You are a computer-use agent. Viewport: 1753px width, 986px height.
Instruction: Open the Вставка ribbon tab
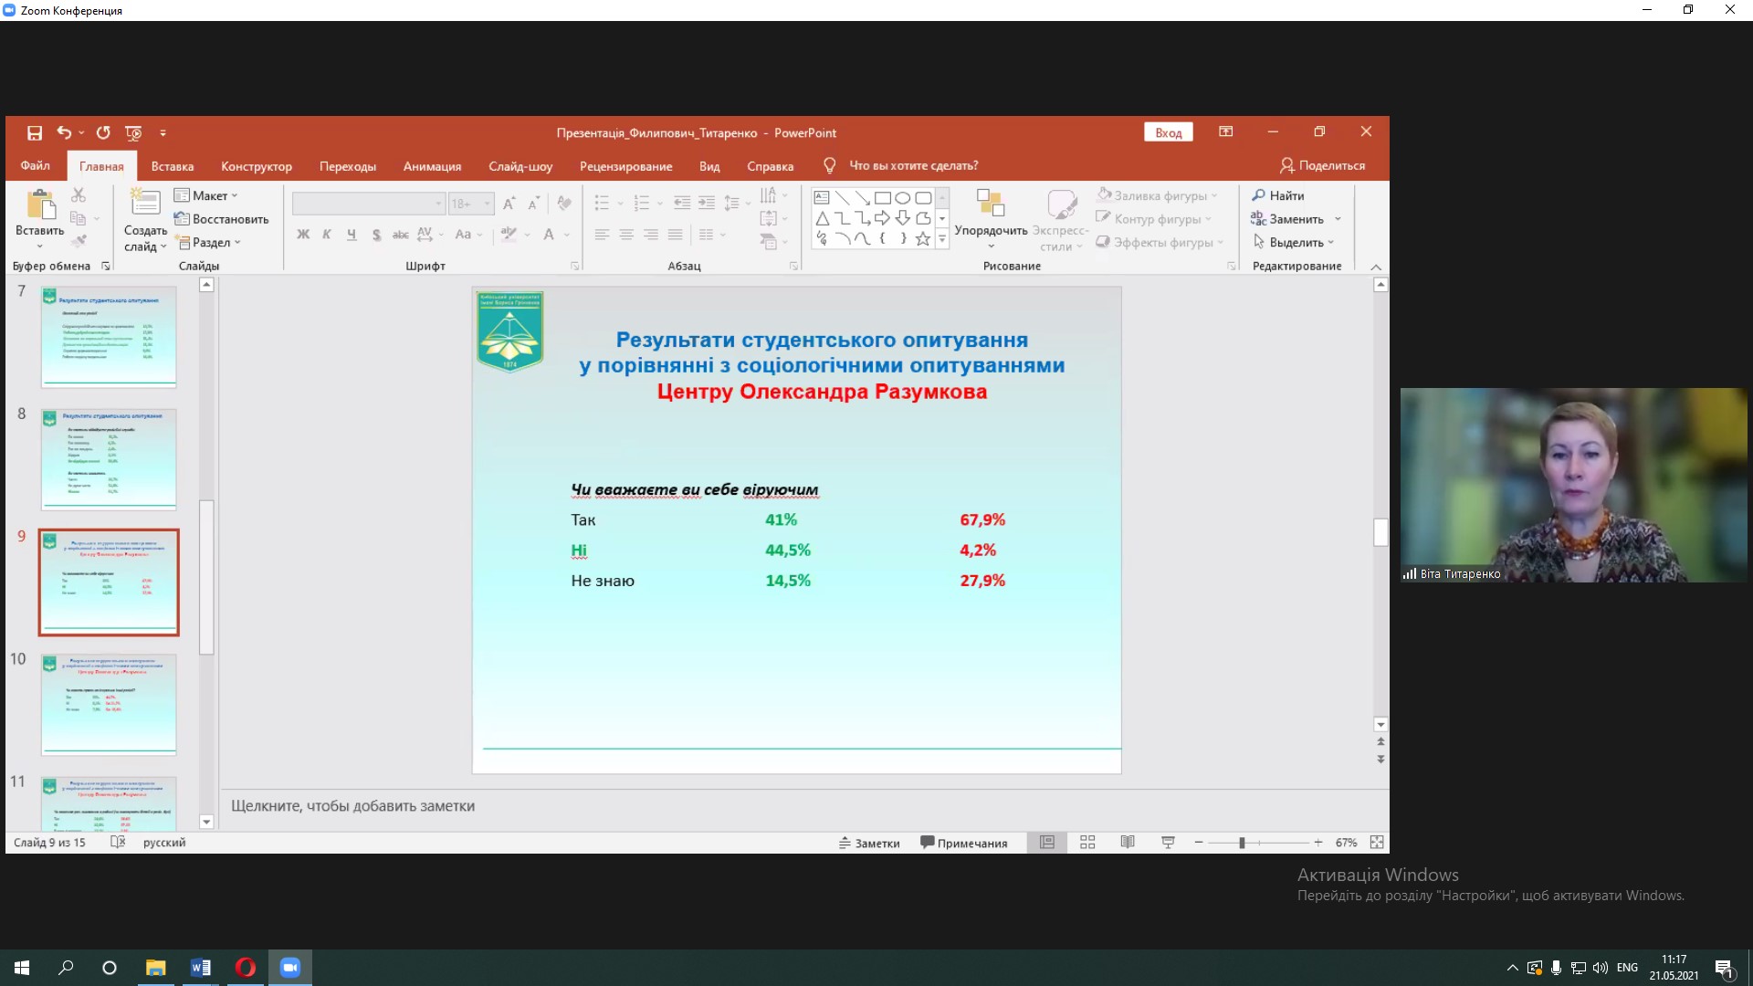coord(172,166)
